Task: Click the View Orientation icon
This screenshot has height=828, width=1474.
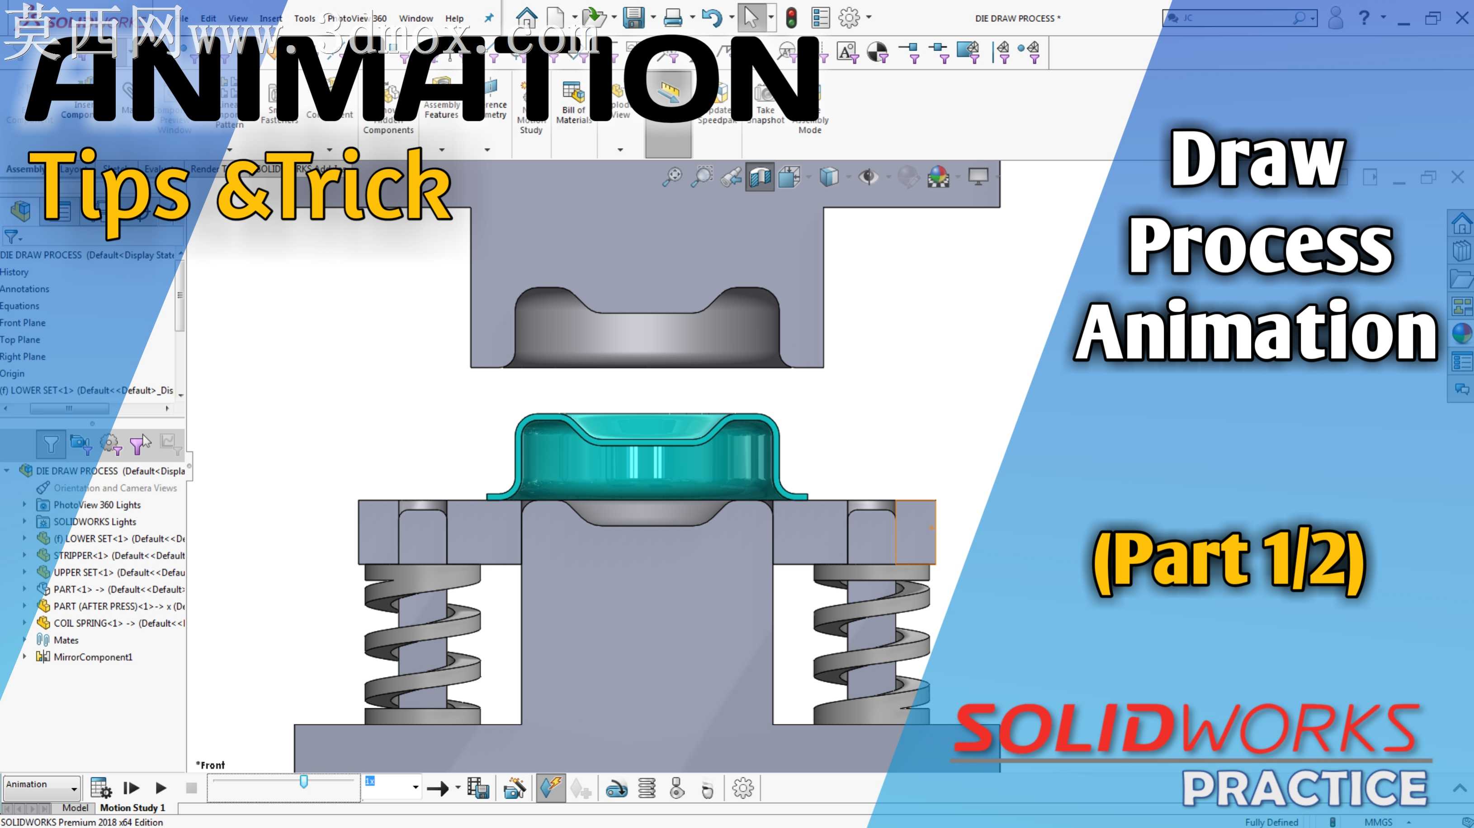Action: 789,177
